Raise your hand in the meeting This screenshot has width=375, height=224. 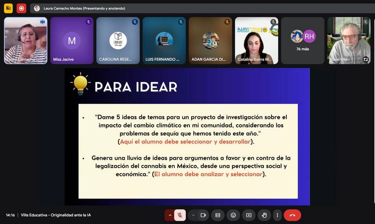point(264,215)
